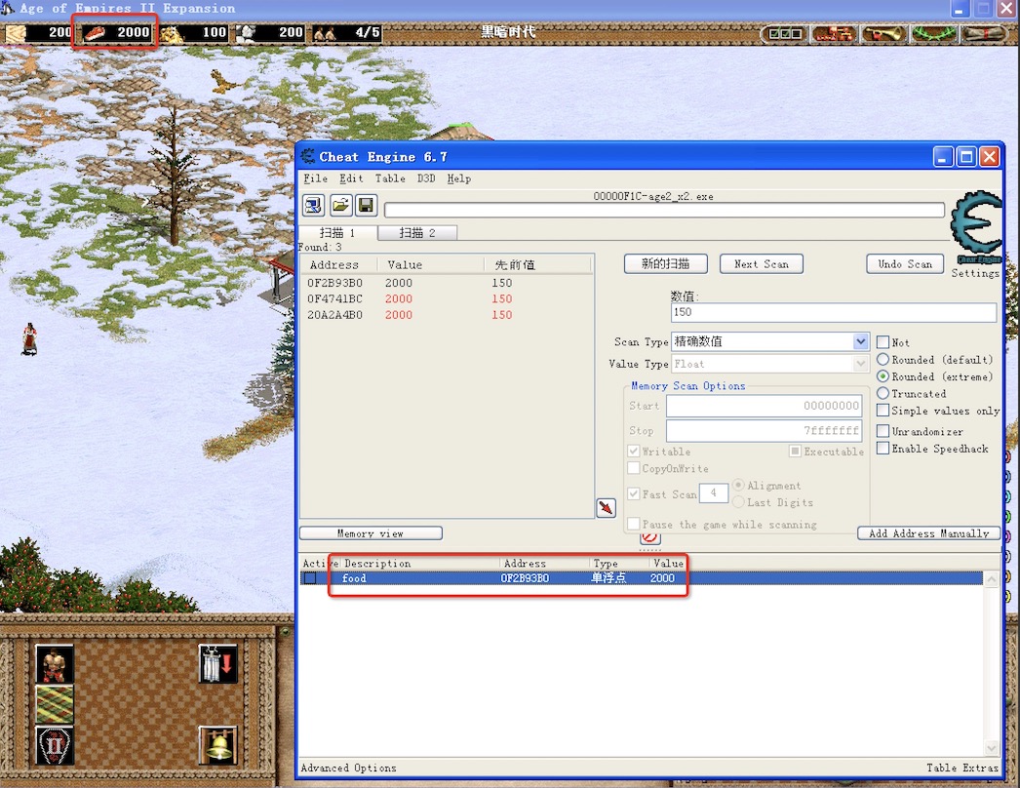Select address 0F4741BC in found list
This screenshot has width=1020, height=788.
[335, 298]
